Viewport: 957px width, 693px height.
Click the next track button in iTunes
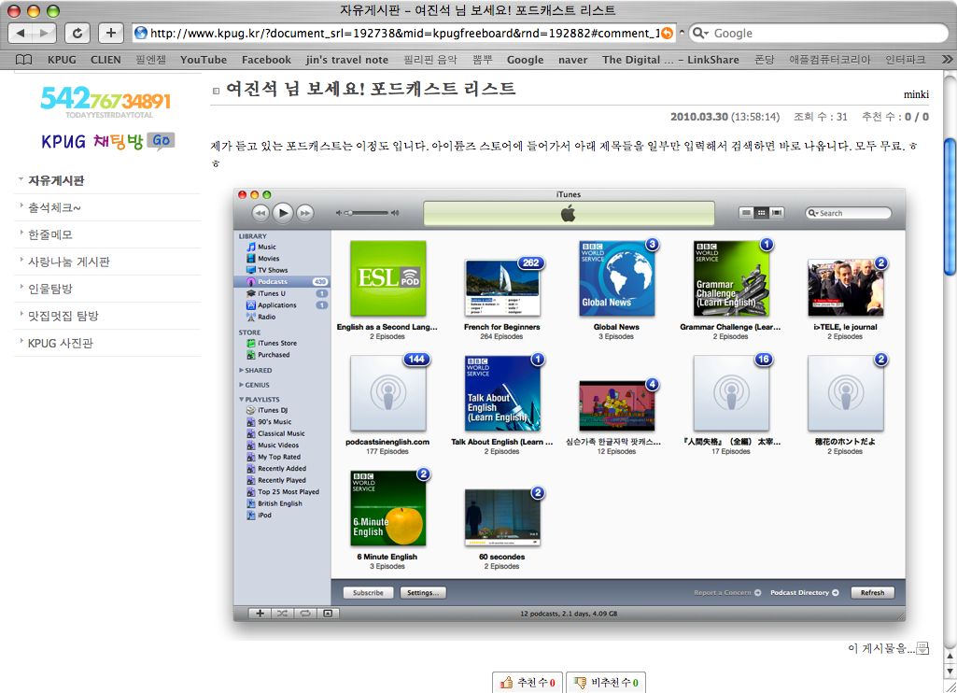(x=305, y=213)
